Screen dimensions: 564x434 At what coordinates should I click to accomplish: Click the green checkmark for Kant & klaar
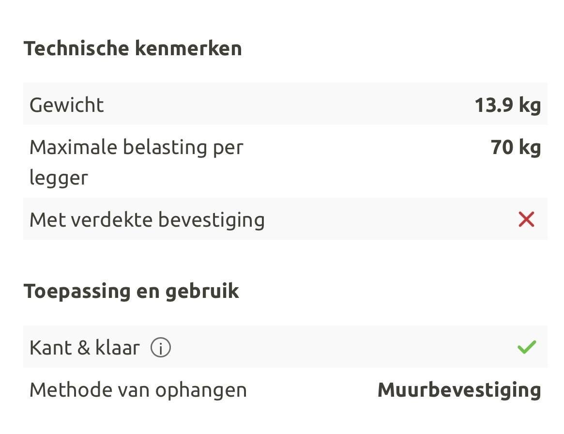click(x=526, y=347)
